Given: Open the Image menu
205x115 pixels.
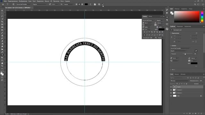Looking at the screenshot, I should coord(23,1).
